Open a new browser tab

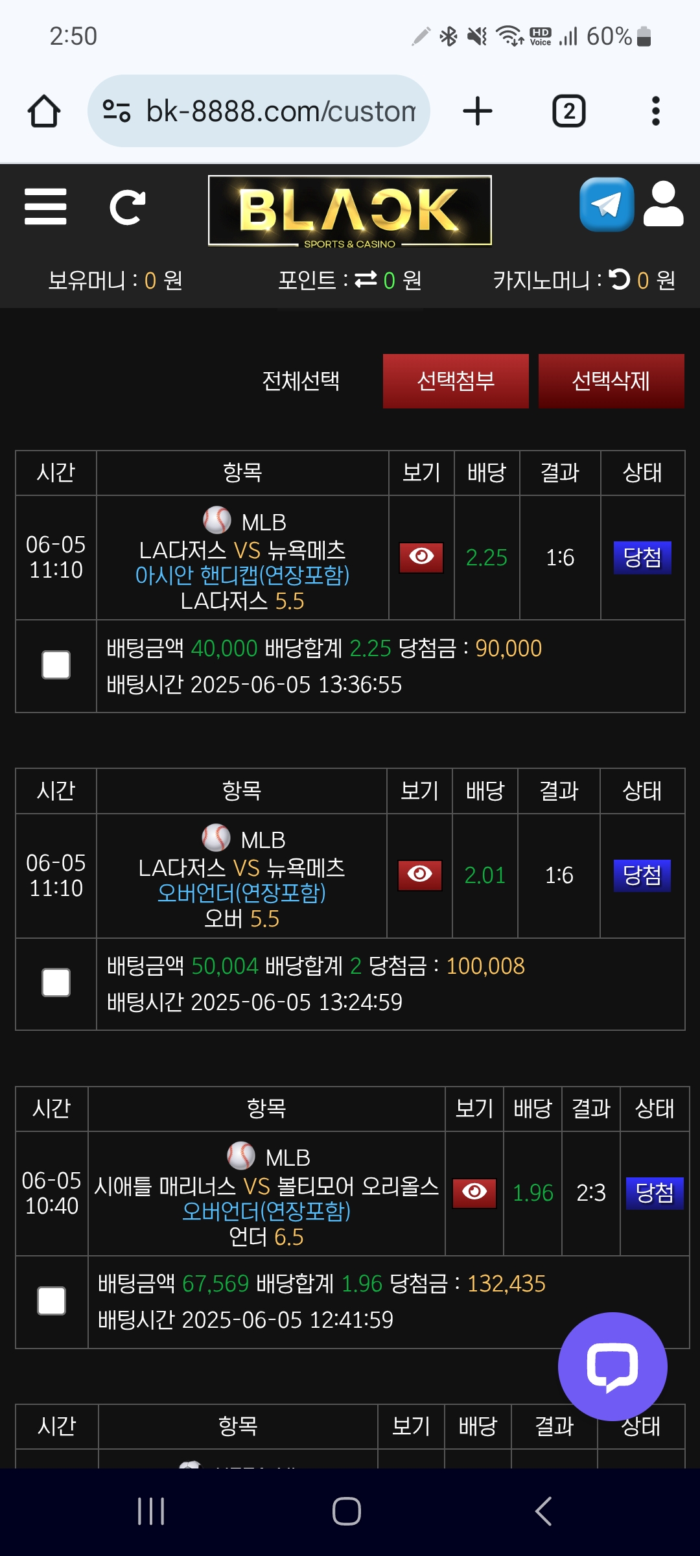coord(478,111)
